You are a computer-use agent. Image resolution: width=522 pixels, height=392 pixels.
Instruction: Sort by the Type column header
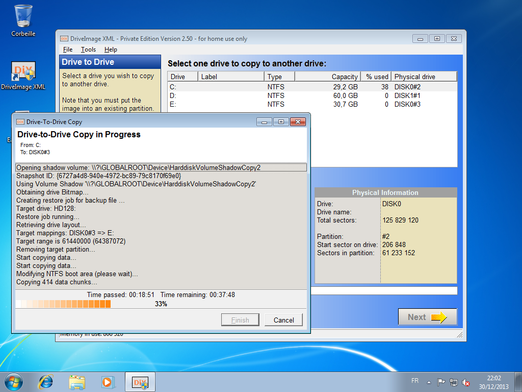pos(280,77)
